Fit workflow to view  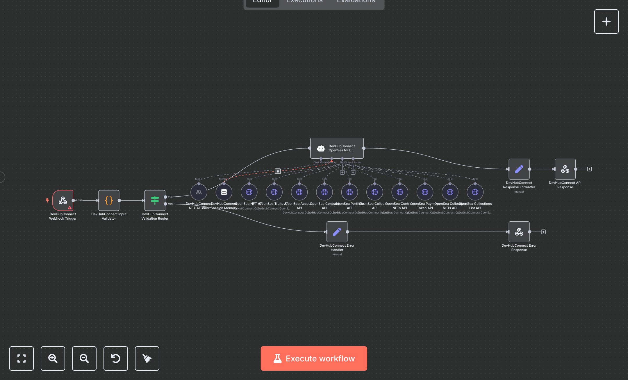22,358
